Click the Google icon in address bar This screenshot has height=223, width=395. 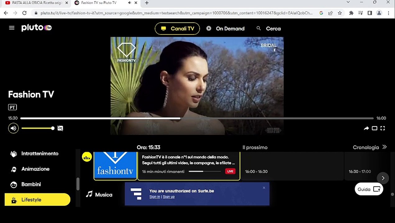(x=321, y=13)
